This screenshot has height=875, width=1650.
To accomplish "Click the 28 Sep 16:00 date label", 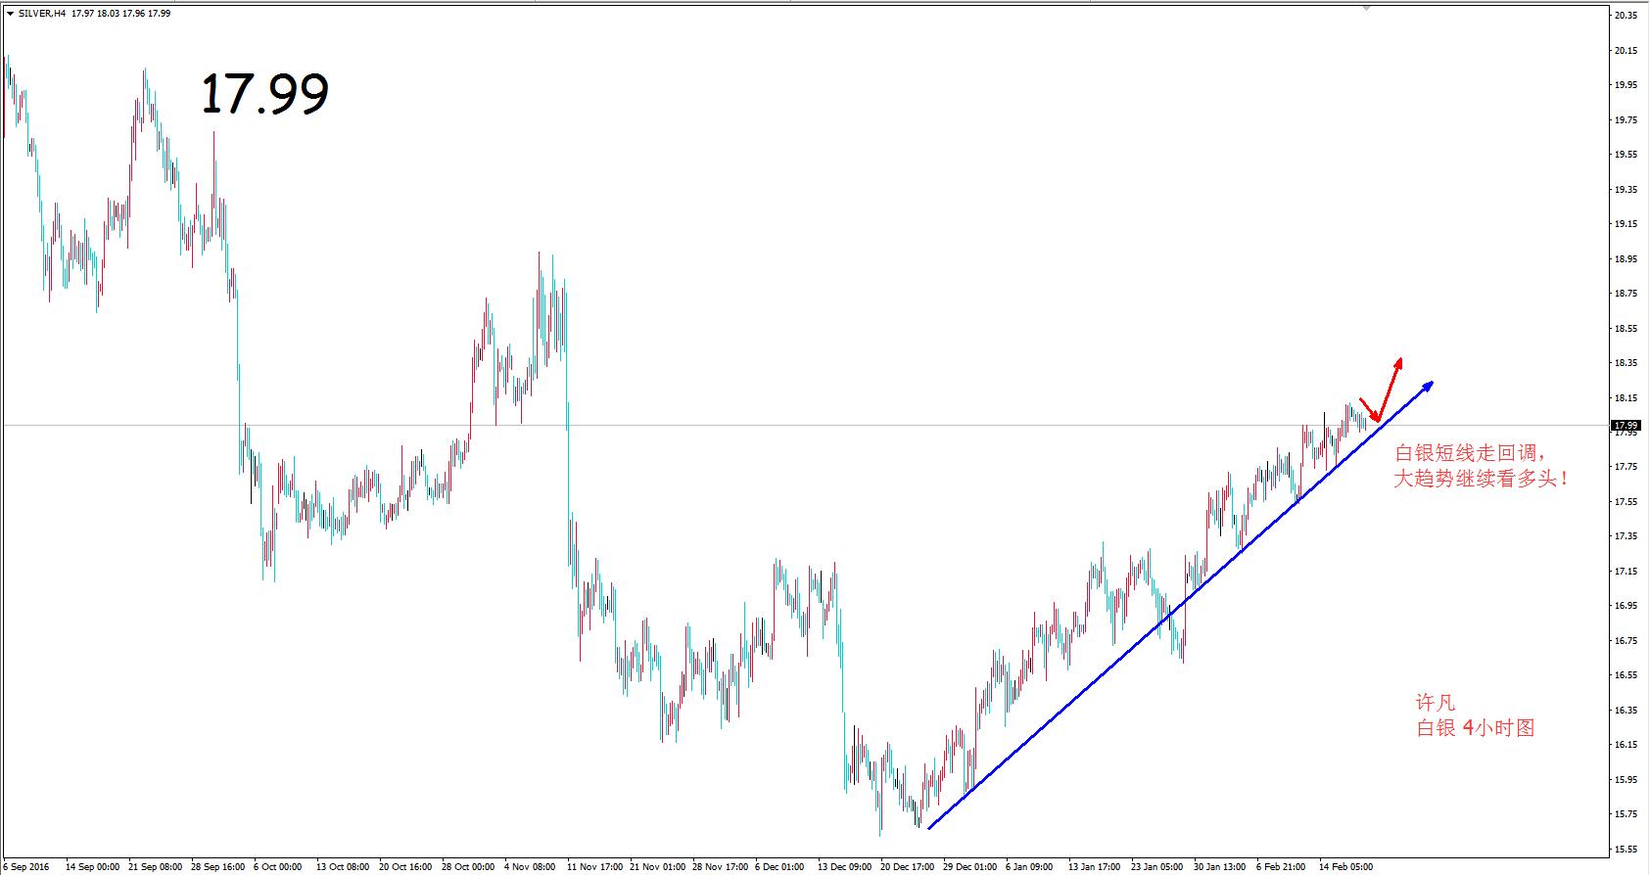I will pos(218,867).
